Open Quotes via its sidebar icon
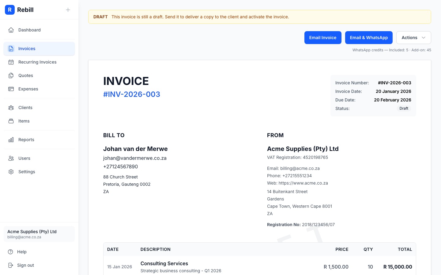The image size is (441, 275). pos(11,75)
